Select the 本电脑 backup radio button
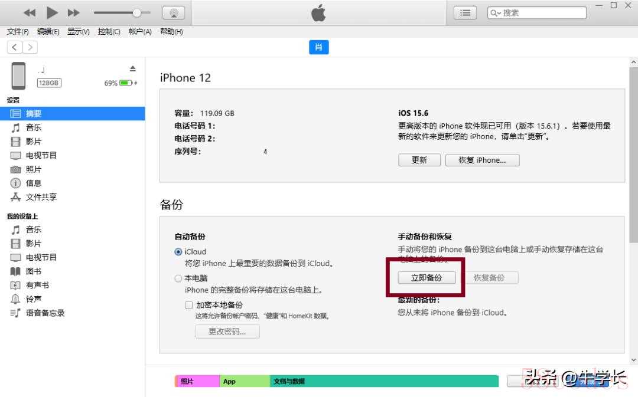 click(178, 278)
